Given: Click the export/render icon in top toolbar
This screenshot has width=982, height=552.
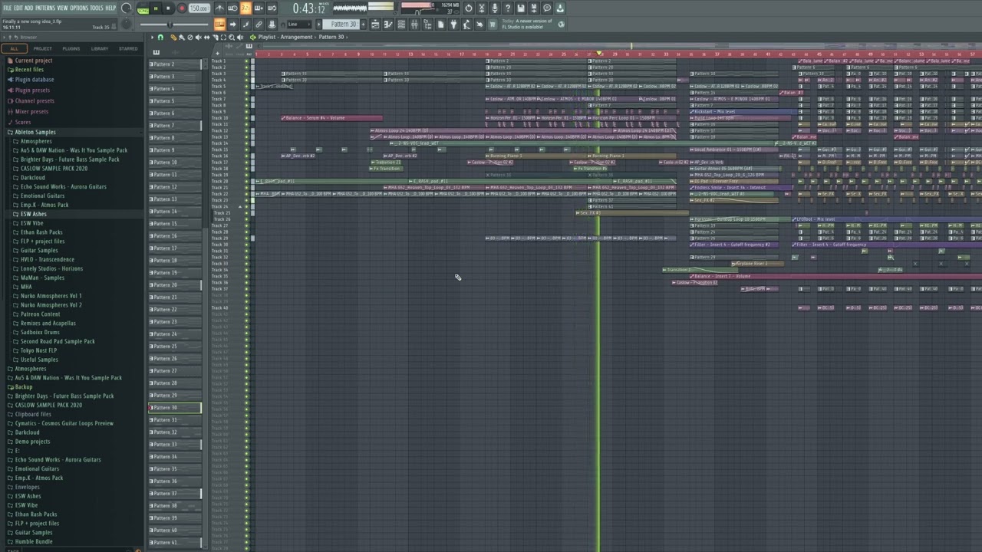Looking at the screenshot, I should tap(534, 8).
